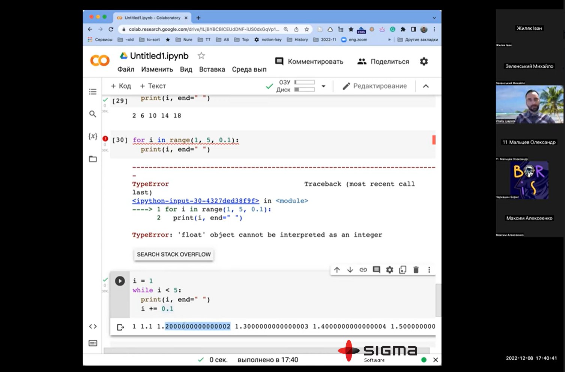The height and width of the screenshot is (372, 565).
Task: Open more cell actions three-dot menu
Action: click(429, 270)
